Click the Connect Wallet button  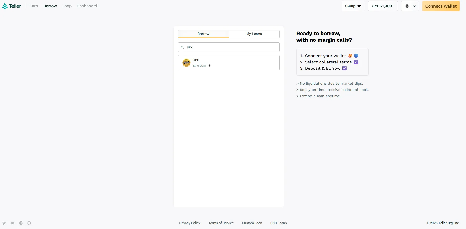(441, 6)
